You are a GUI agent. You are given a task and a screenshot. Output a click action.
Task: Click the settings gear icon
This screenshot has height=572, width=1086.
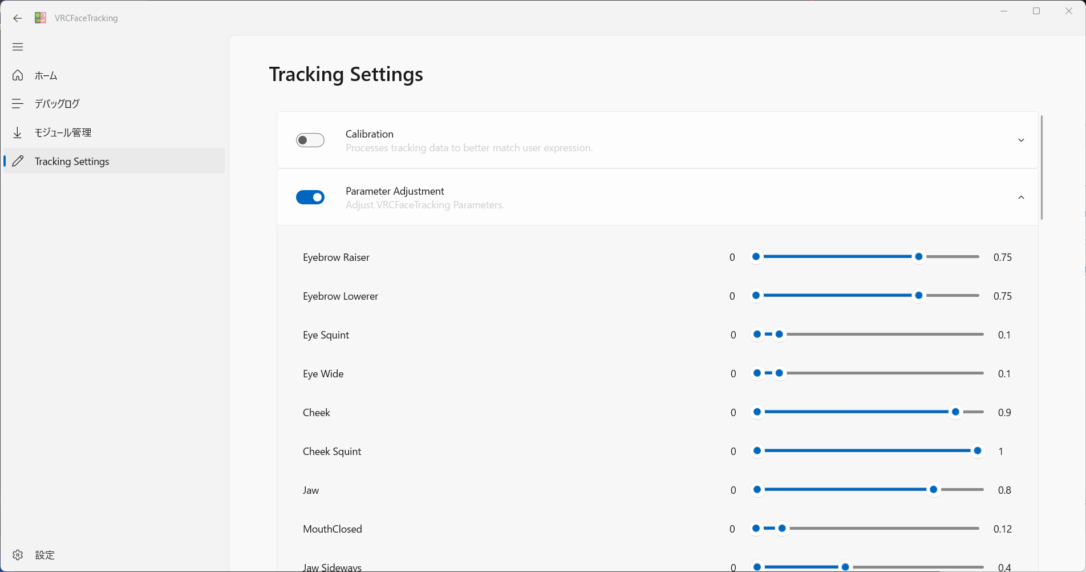click(x=18, y=555)
